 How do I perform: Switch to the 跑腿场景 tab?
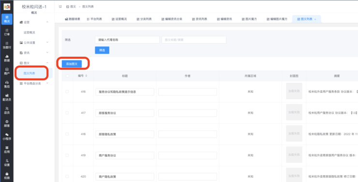click(x=73, y=19)
